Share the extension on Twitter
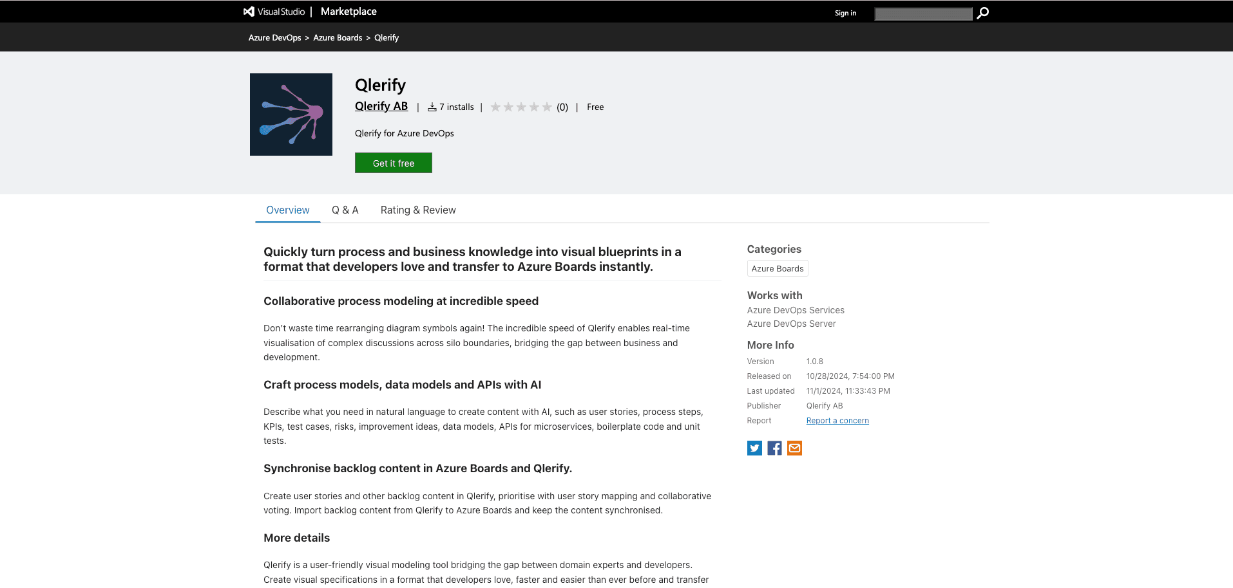1233x588 pixels. (x=754, y=448)
